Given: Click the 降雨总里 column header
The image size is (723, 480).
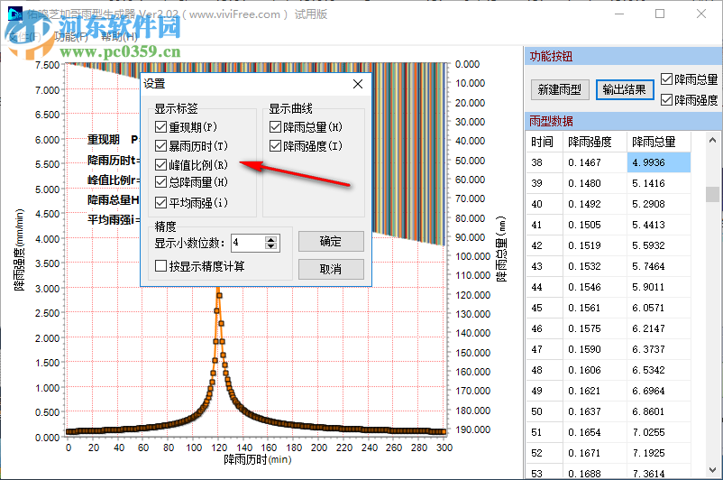Looking at the screenshot, I should [x=658, y=142].
